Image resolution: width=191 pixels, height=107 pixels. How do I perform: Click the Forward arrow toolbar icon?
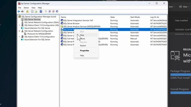pyautogui.click(x=22, y=11)
